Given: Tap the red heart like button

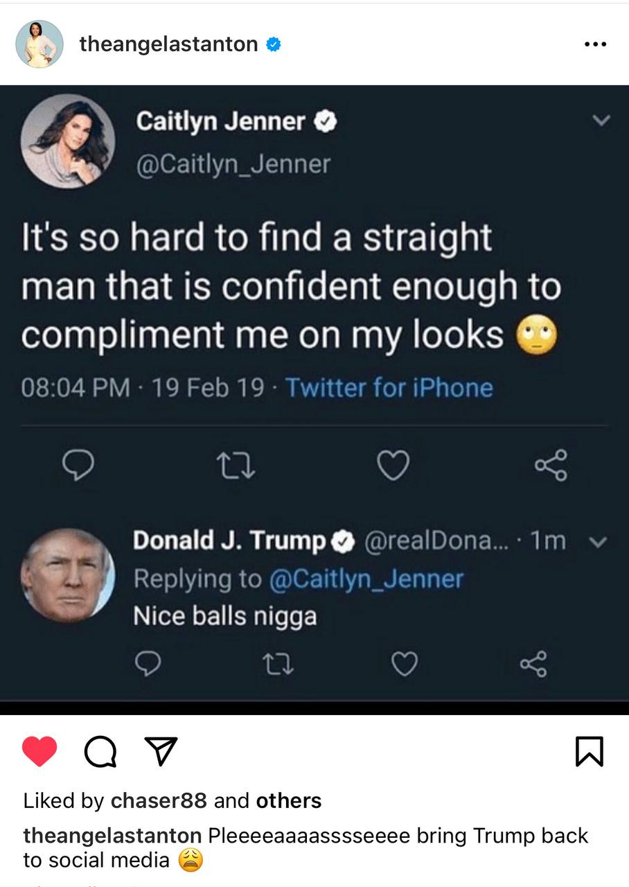Looking at the screenshot, I should point(39,751).
